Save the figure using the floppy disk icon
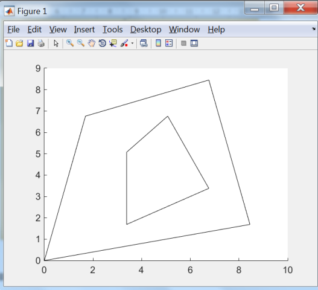Image resolution: width=318 pixels, height=290 pixels. pos(30,43)
